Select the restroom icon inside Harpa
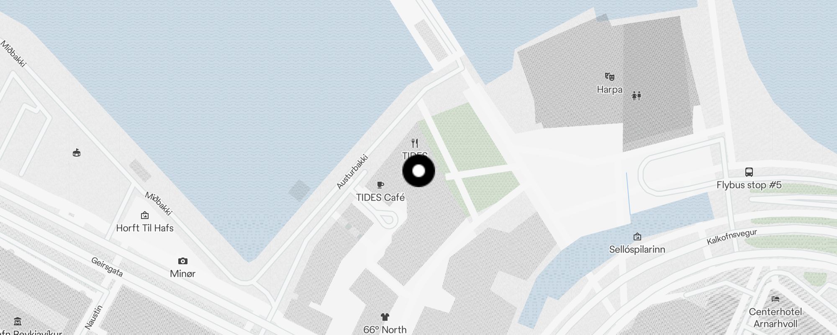837x335 pixels. click(636, 95)
